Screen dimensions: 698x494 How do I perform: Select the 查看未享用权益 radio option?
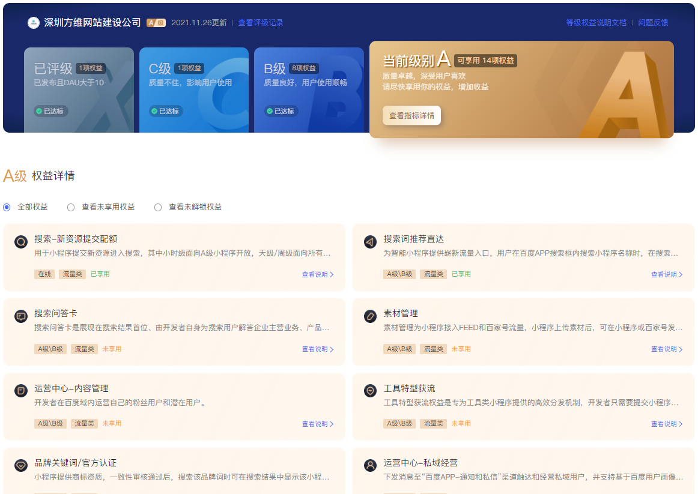point(71,207)
